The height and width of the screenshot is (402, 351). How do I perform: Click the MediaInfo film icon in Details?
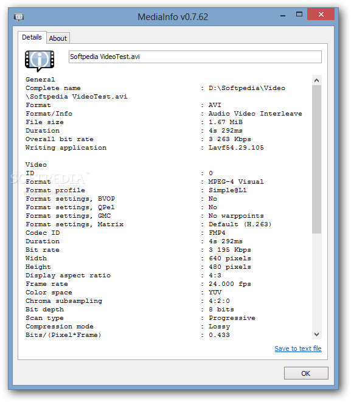(40, 61)
